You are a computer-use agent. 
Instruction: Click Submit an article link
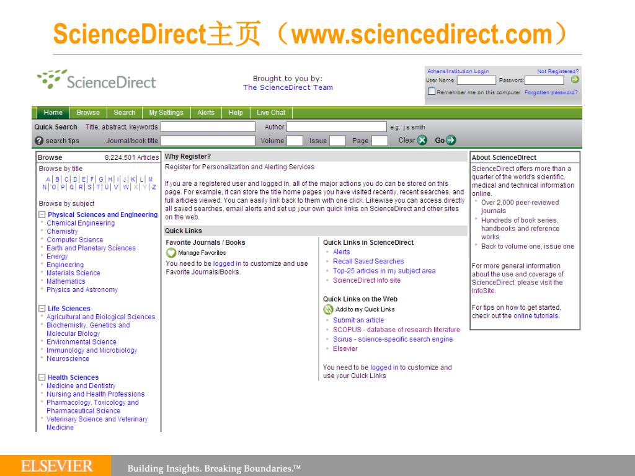click(358, 320)
